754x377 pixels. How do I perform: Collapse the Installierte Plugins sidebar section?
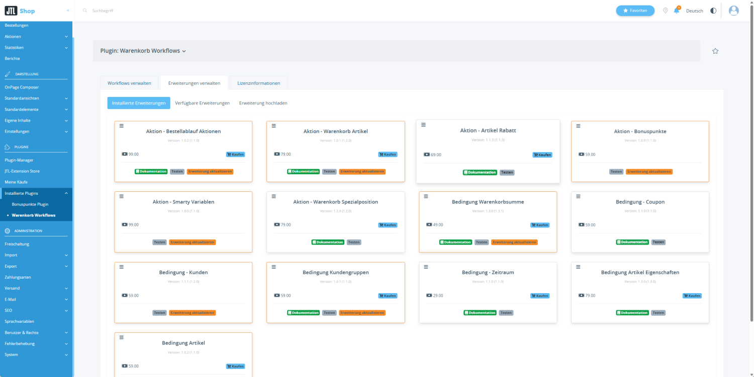click(x=66, y=193)
